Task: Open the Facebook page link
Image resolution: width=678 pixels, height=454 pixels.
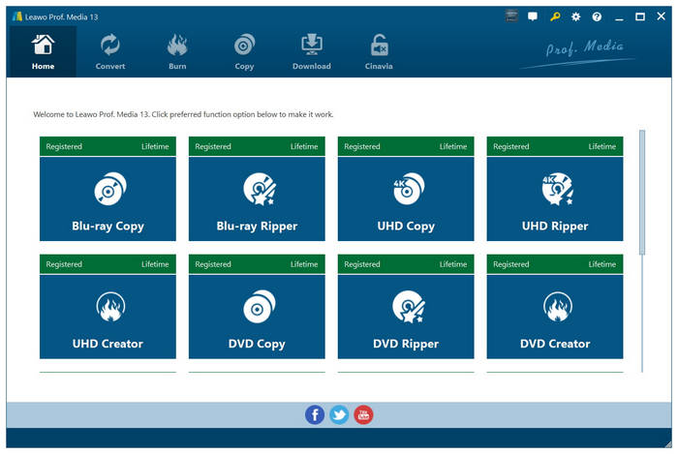Action: [x=315, y=414]
